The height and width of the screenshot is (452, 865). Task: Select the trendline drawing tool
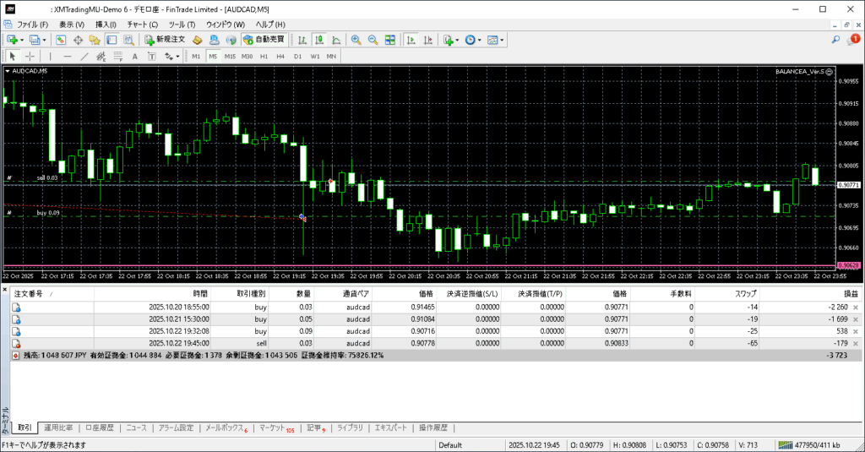[x=85, y=57]
